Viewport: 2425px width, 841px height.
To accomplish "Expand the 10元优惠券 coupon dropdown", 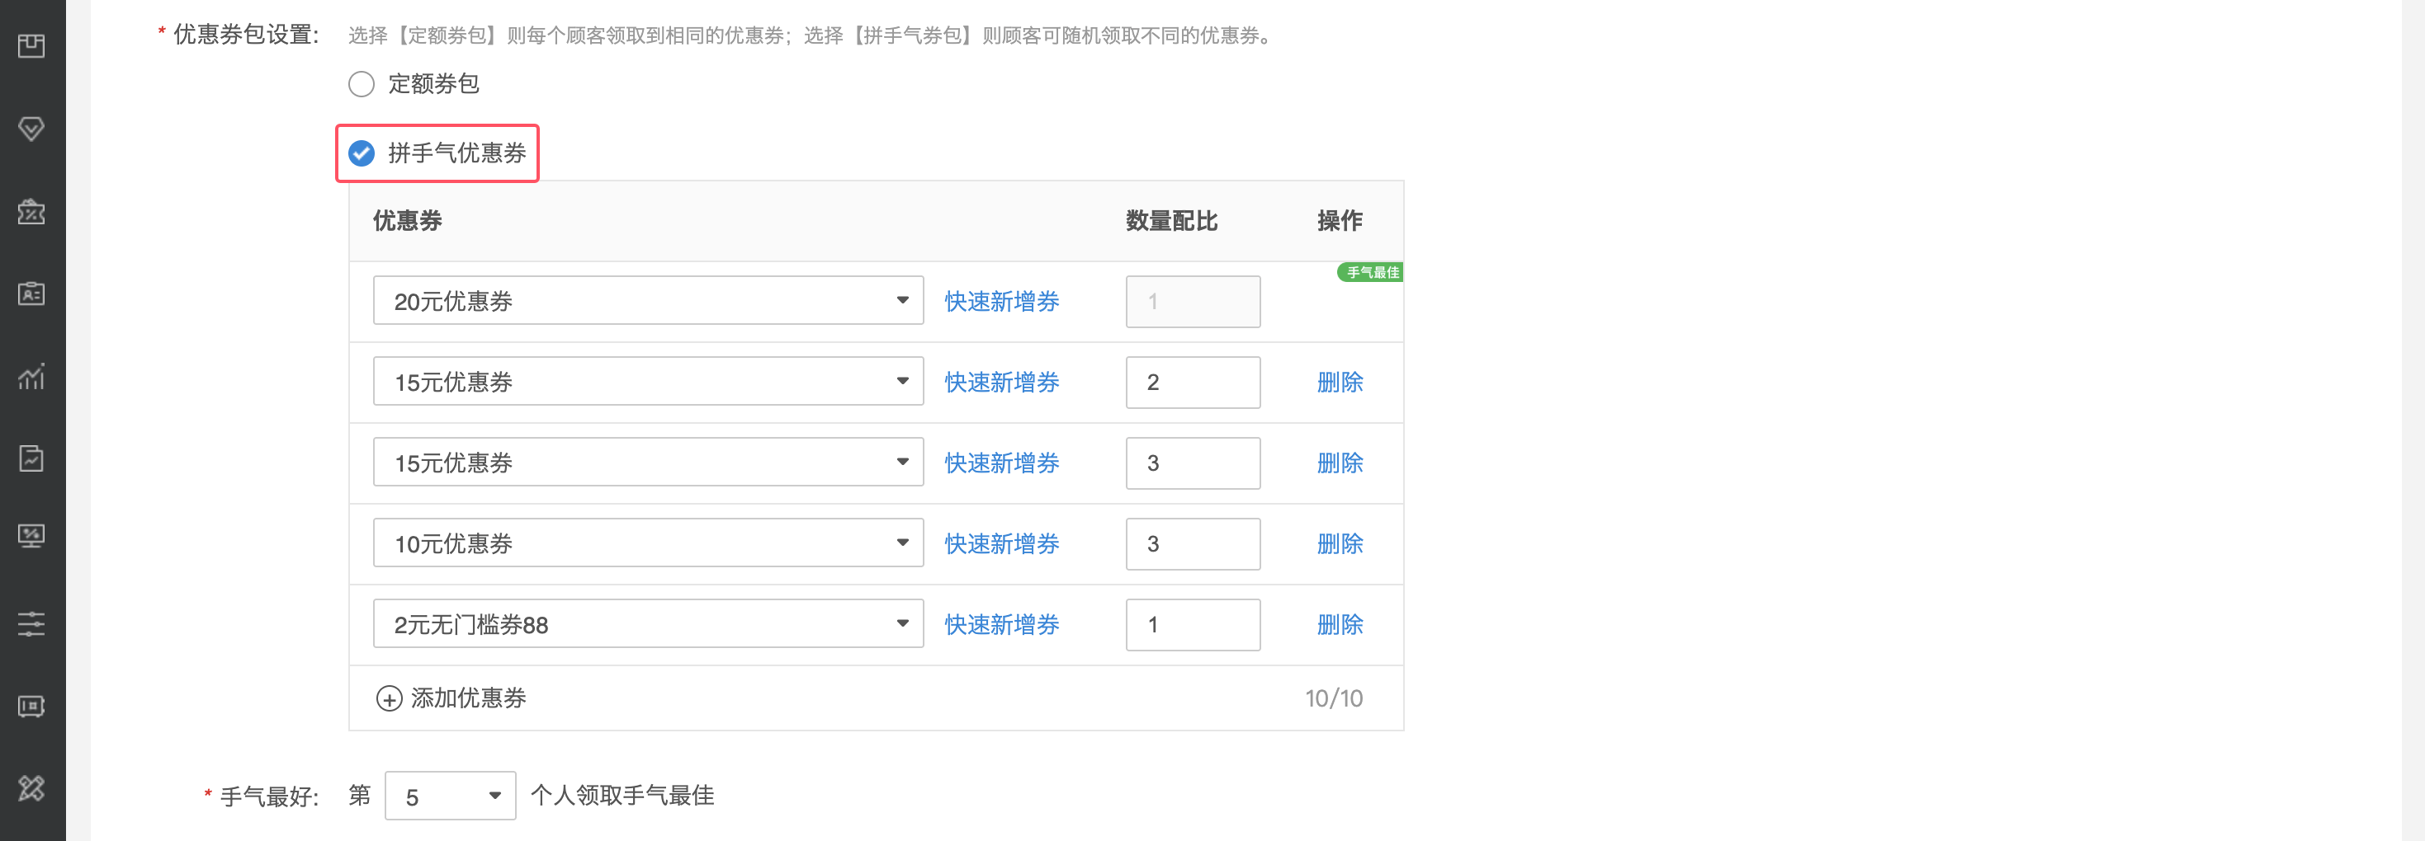I will pos(648,543).
